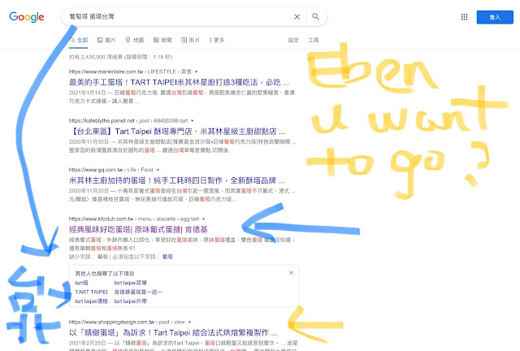The height and width of the screenshot is (351, 520).
Task: Search the suggestion 肯德基蛋塔買一送一
Action: pos(138,292)
